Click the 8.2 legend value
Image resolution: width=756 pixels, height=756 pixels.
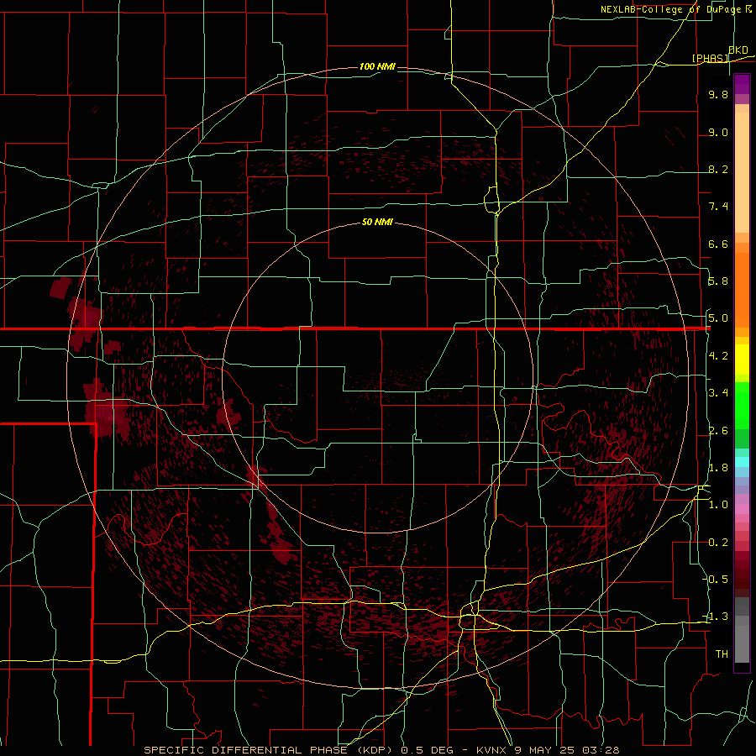point(718,170)
